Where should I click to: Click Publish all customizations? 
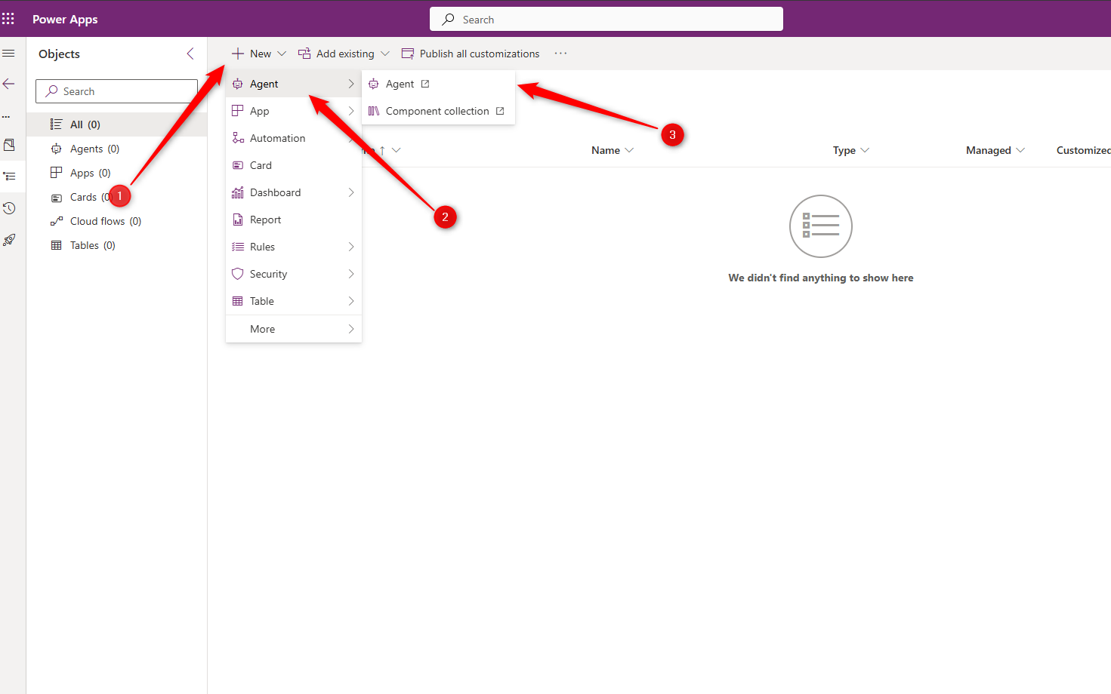471,54
